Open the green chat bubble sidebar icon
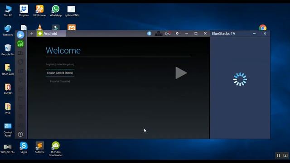Viewport: 290px width, 163px height. point(20,44)
